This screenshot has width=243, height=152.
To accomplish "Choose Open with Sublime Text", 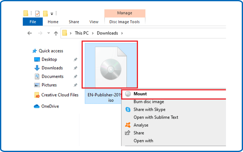I will (x=156, y=117).
